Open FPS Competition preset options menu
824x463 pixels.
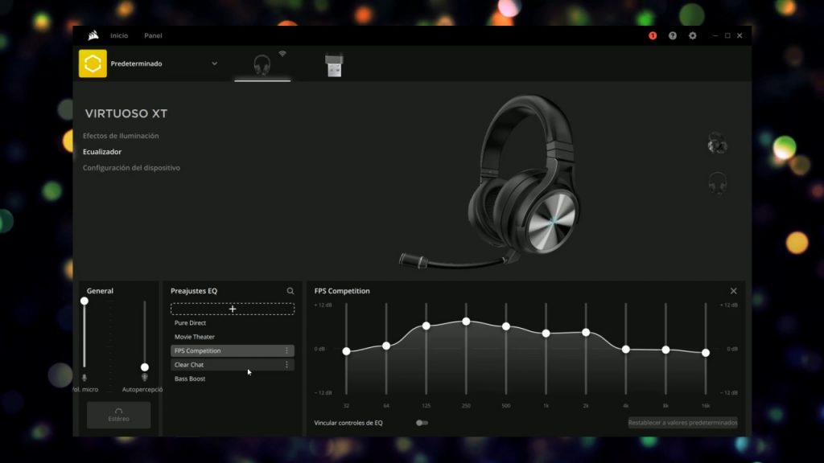(286, 350)
